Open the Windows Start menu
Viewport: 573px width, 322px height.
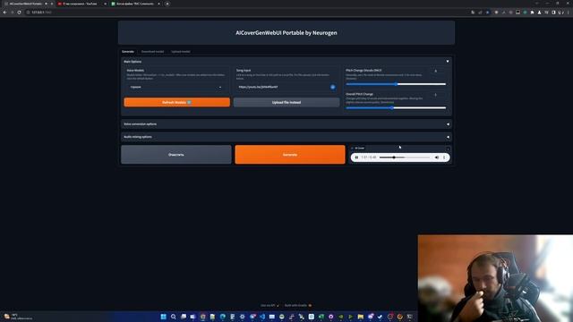click(x=163, y=317)
